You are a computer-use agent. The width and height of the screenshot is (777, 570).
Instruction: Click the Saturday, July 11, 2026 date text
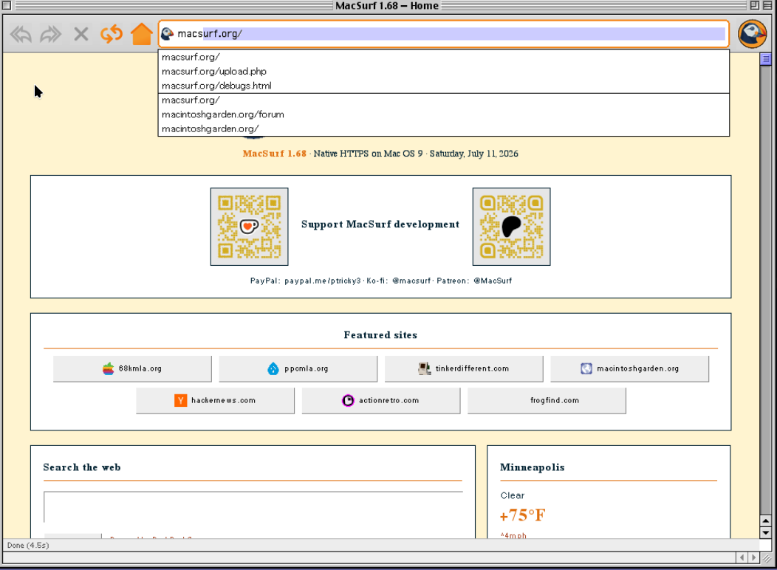coord(473,154)
